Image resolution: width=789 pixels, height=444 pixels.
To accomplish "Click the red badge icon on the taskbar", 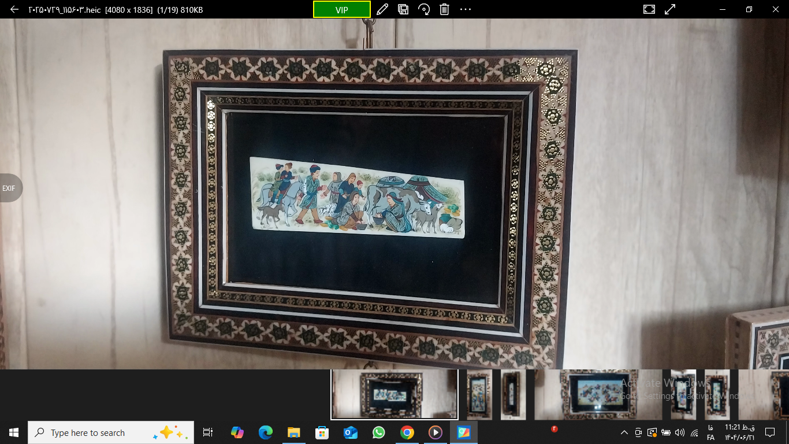I will pos(554,429).
